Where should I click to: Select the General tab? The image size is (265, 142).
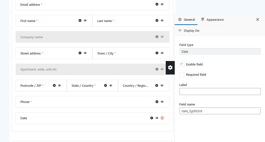pos(187,19)
